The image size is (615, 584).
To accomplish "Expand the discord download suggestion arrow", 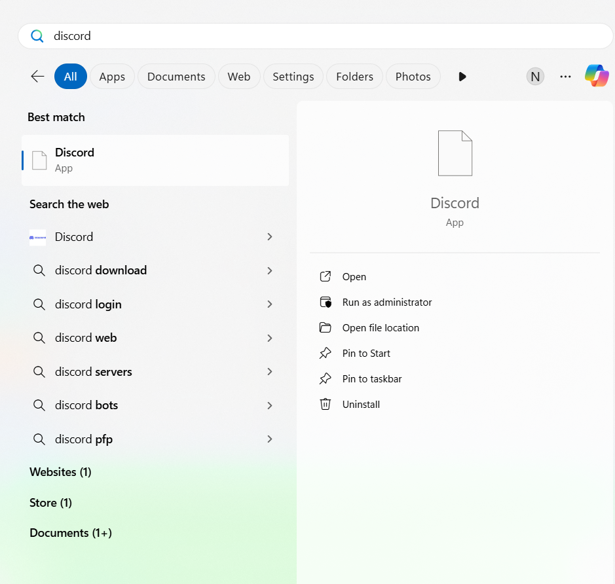I will click(x=269, y=270).
